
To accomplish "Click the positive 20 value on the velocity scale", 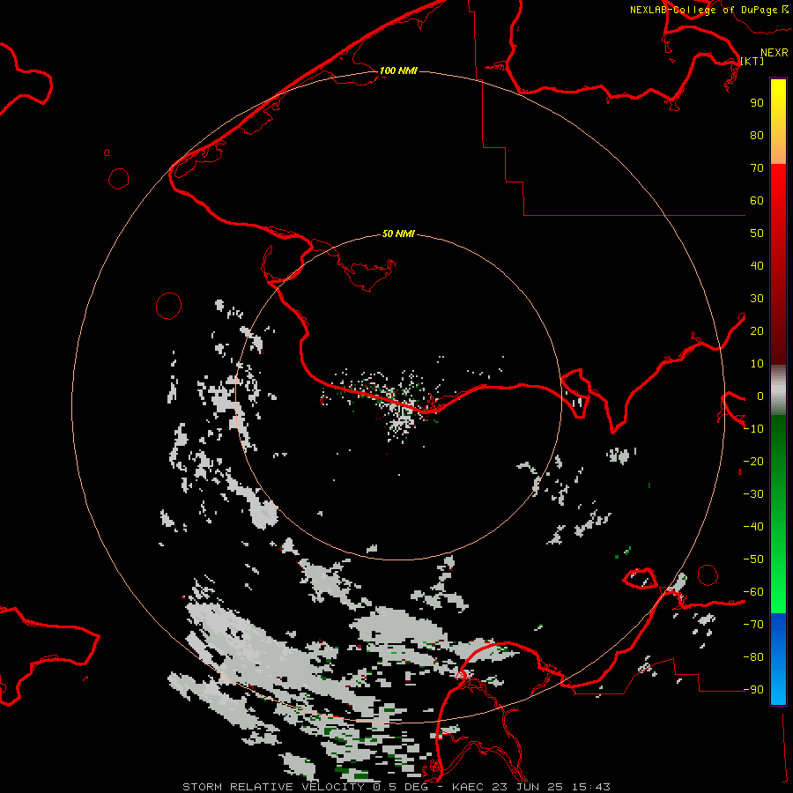I will [757, 331].
